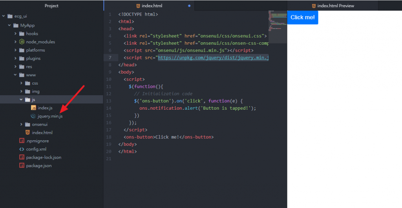Open jquery.min.js in the tree
The height and width of the screenshot is (208, 402).
coord(50,116)
